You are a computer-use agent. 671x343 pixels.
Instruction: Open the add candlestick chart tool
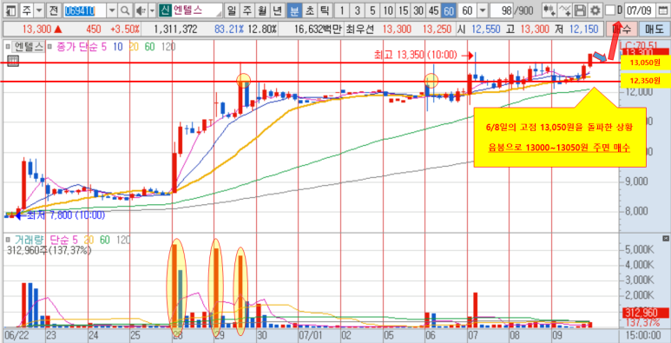(x=549, y=10)
